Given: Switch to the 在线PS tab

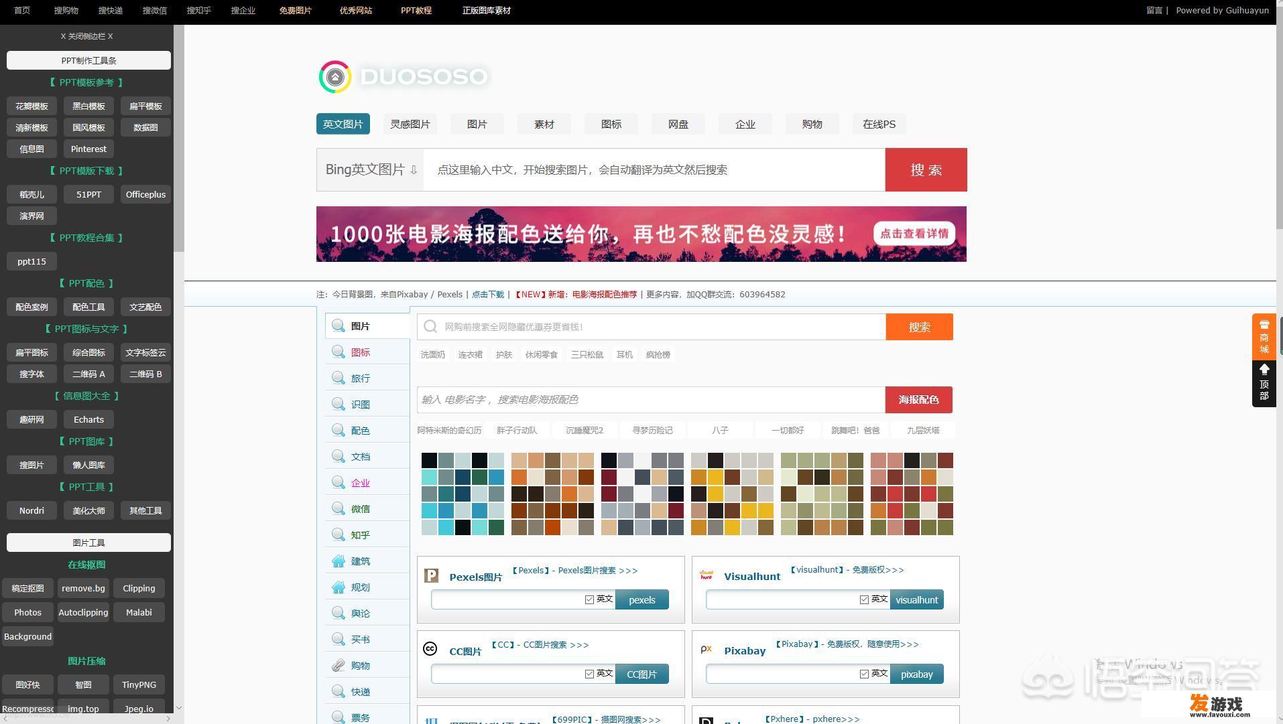Looking at the screenshot, I should (879, 124).
